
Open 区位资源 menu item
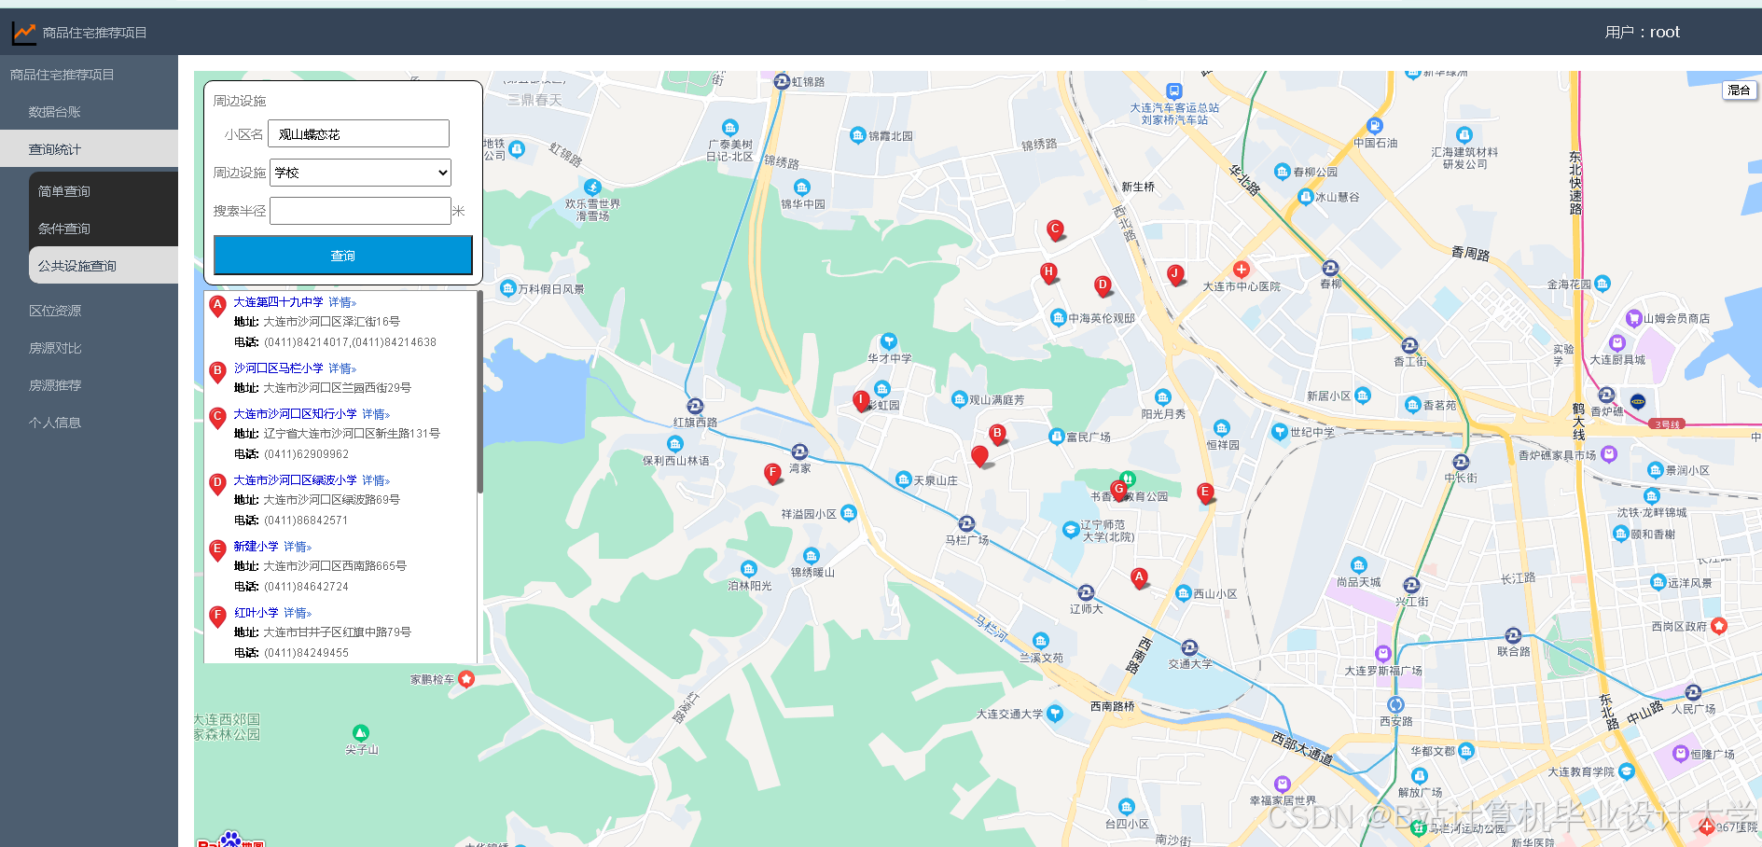tap(55, 311)
